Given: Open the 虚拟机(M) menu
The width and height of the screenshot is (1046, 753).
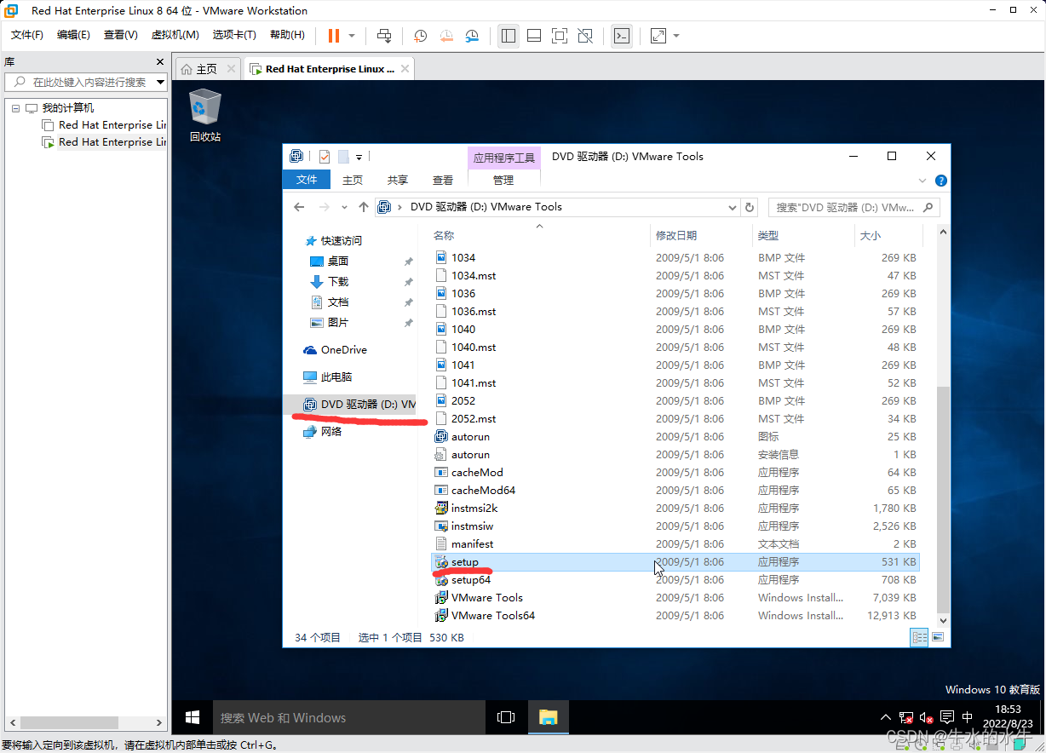Looking at the screenshot, I should point(175,35).
